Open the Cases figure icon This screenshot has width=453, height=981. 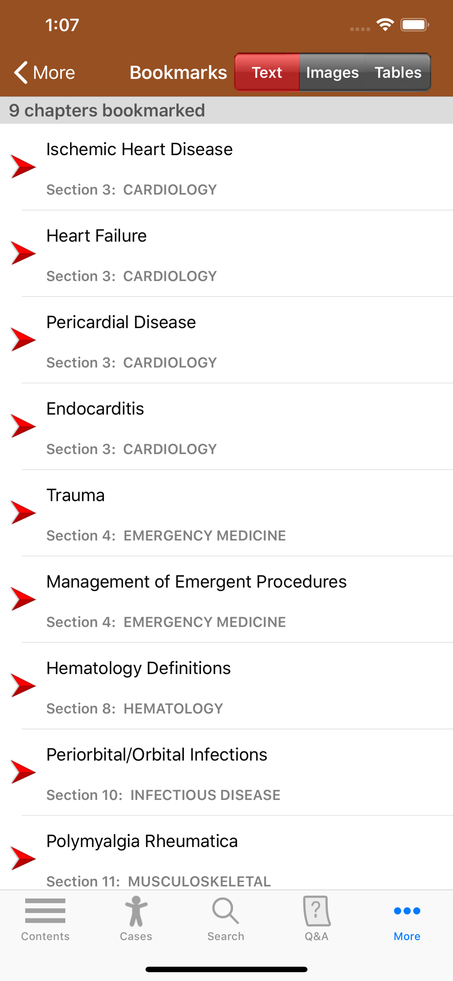coord(136,911)
